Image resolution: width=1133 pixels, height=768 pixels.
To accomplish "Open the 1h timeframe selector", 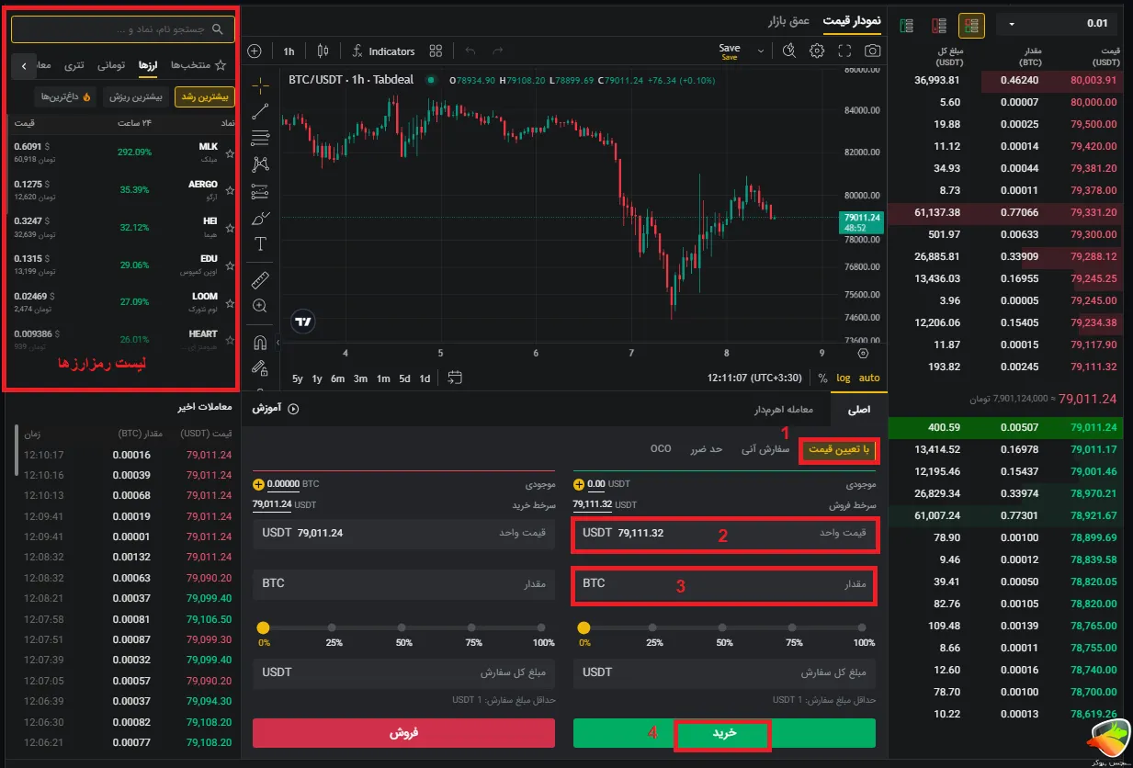I will point(289,51).
